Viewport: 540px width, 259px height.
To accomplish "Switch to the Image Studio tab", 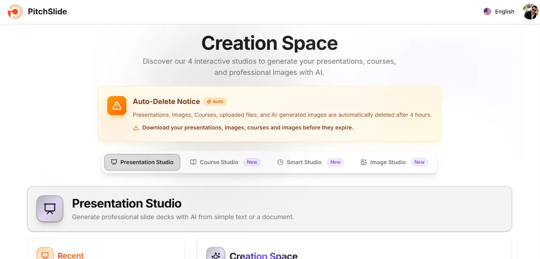I will coord(394,162).
